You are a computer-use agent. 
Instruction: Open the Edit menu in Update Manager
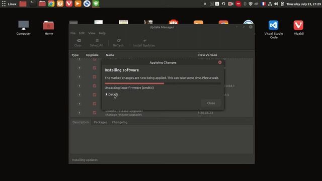point(82,33)
